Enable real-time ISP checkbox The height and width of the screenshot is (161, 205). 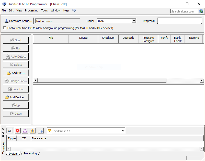click(5, 28)
